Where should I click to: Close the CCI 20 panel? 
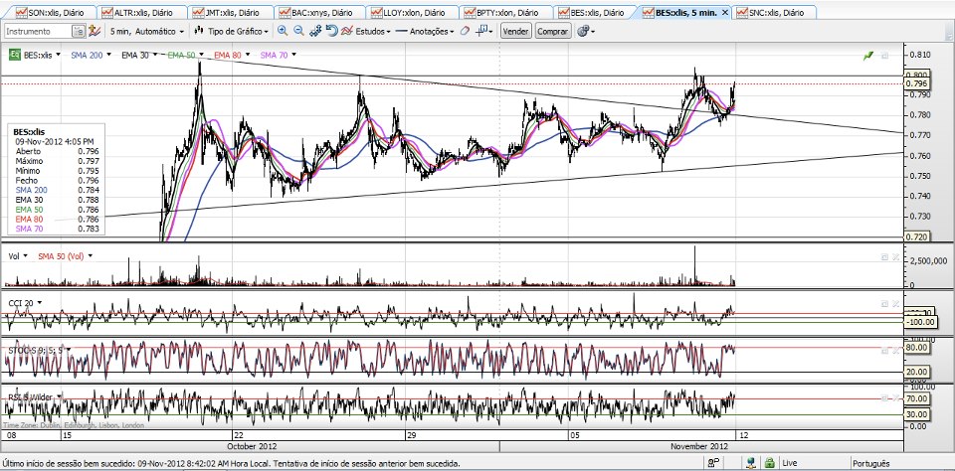(x=896, y=303)
